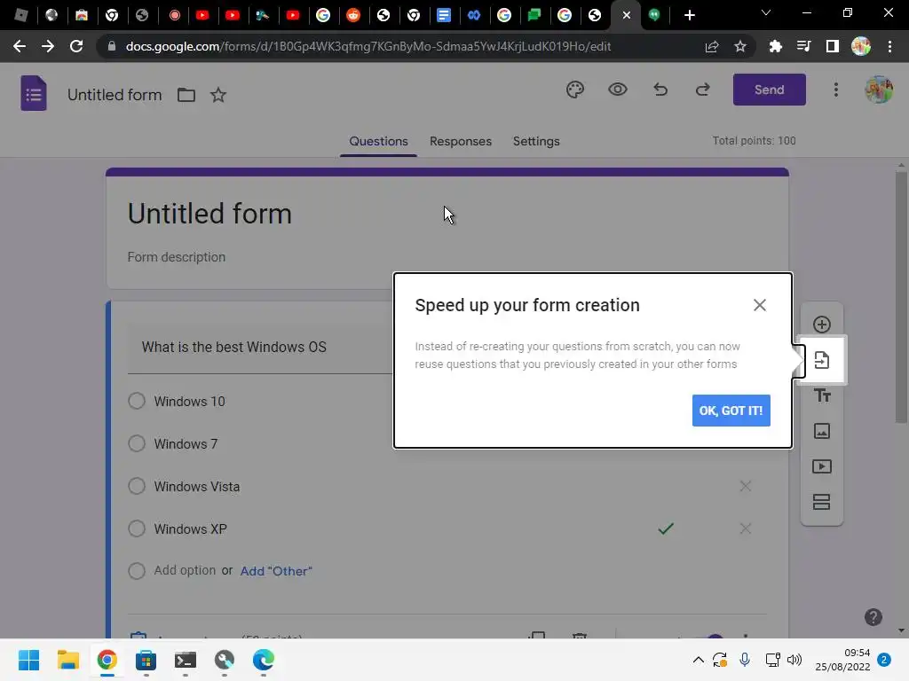Switch to the Responses tab
The image size is (909, 681).
pos(461,141)
